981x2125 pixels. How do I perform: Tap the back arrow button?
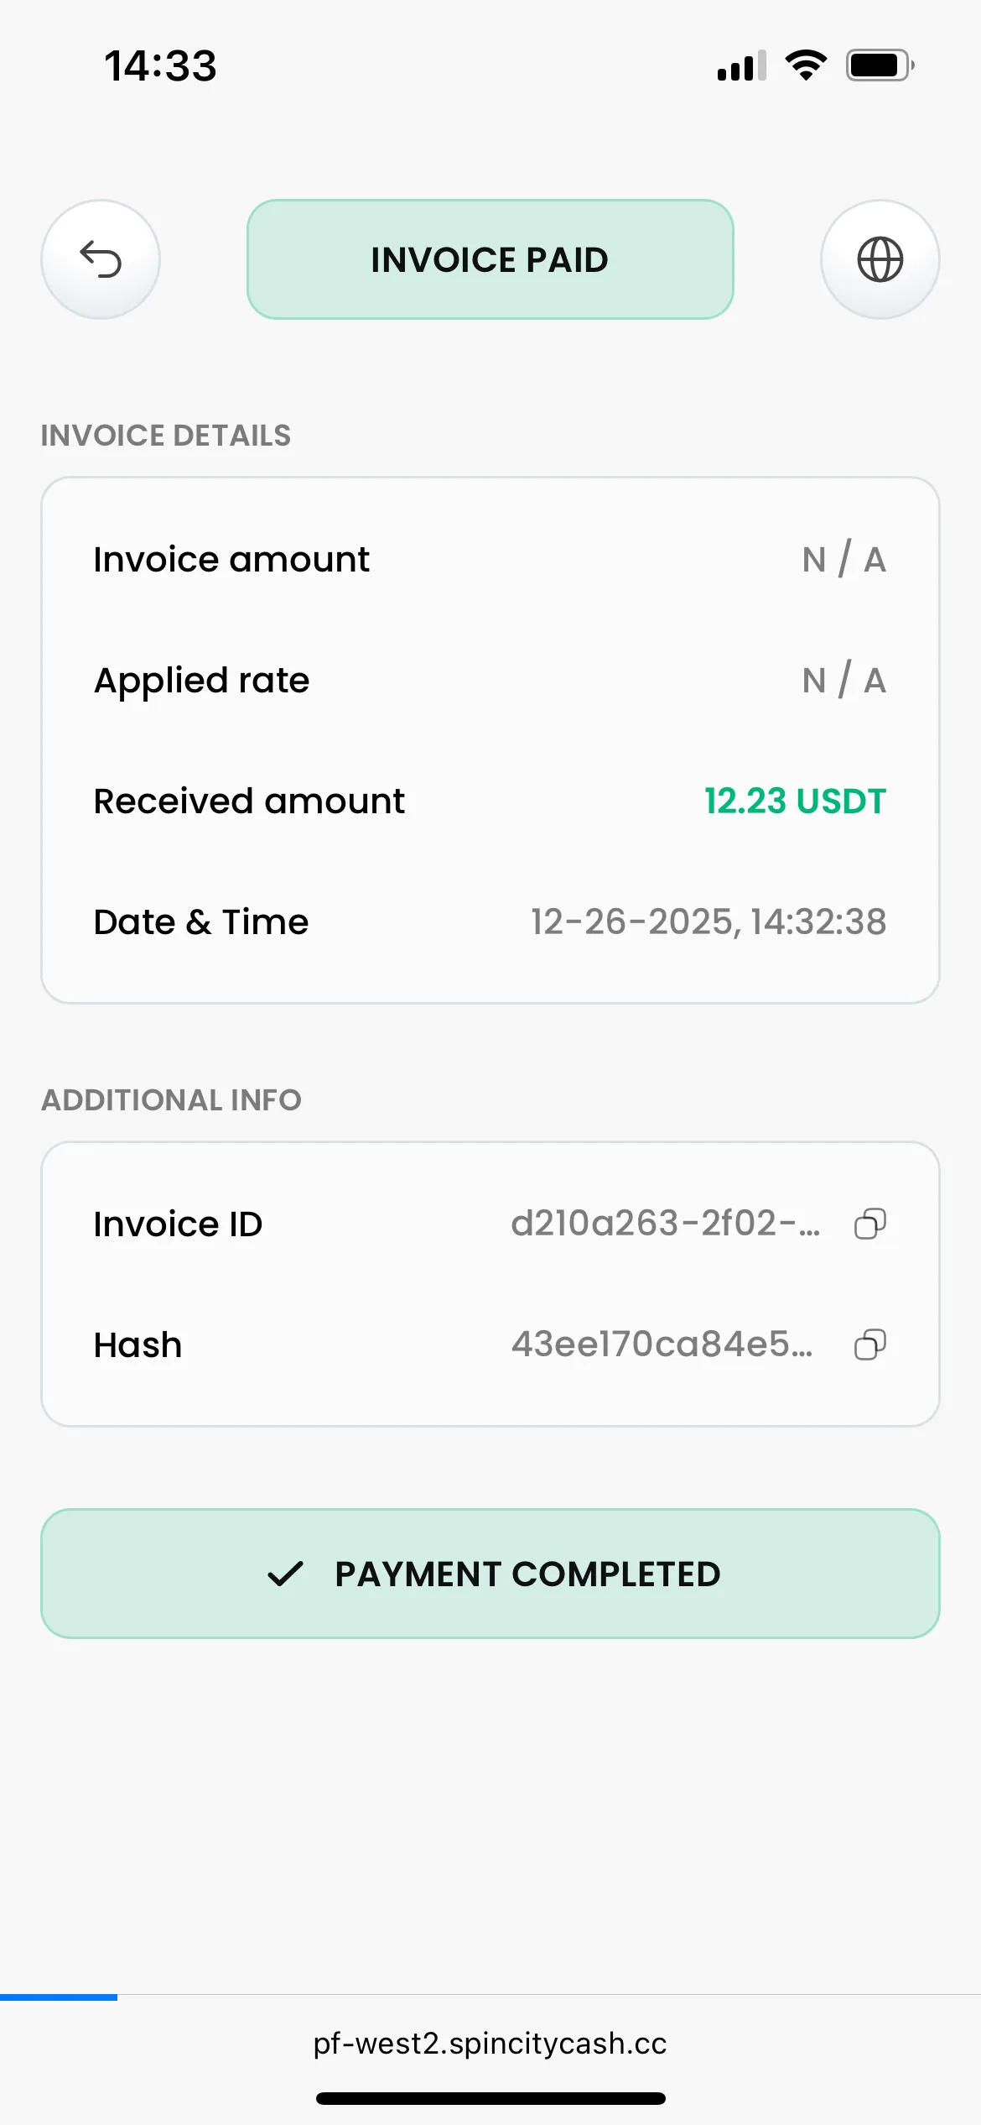point(101,259)
